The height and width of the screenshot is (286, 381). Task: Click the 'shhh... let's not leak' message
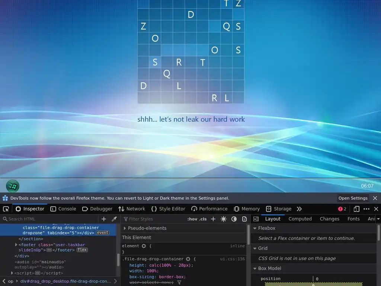[x=191, y=120]
